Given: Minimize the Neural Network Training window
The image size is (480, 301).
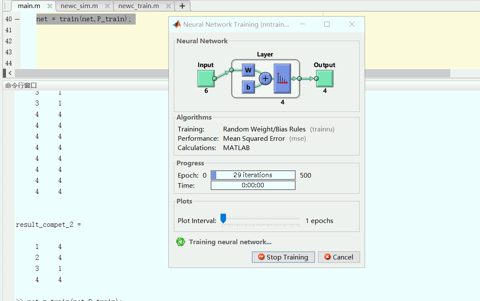Looking at the screenshot, I should pos(302,24).
